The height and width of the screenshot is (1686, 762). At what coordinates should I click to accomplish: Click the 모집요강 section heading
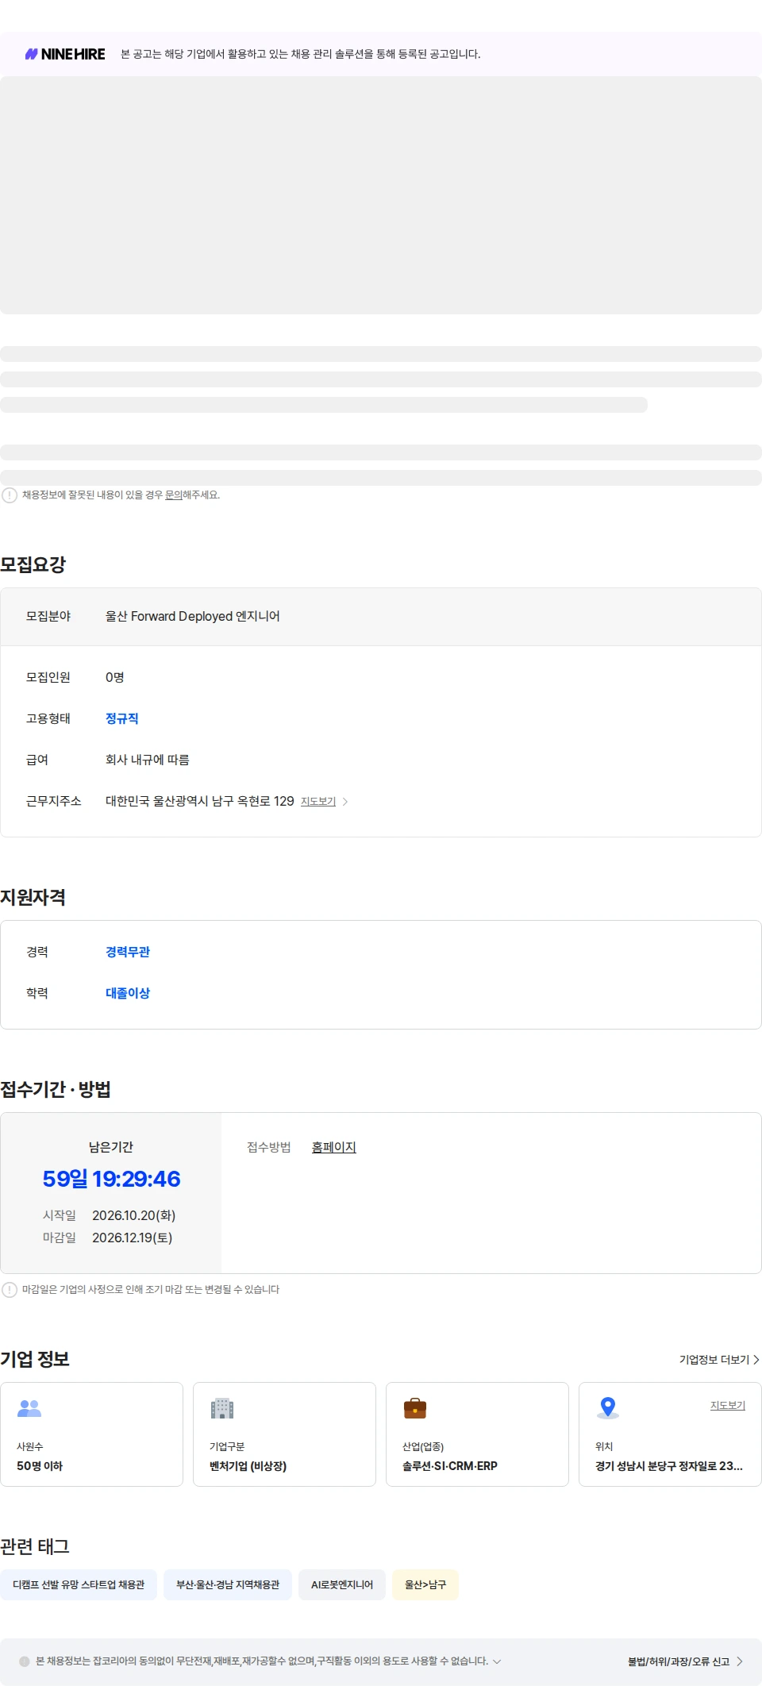click(33, 564)
